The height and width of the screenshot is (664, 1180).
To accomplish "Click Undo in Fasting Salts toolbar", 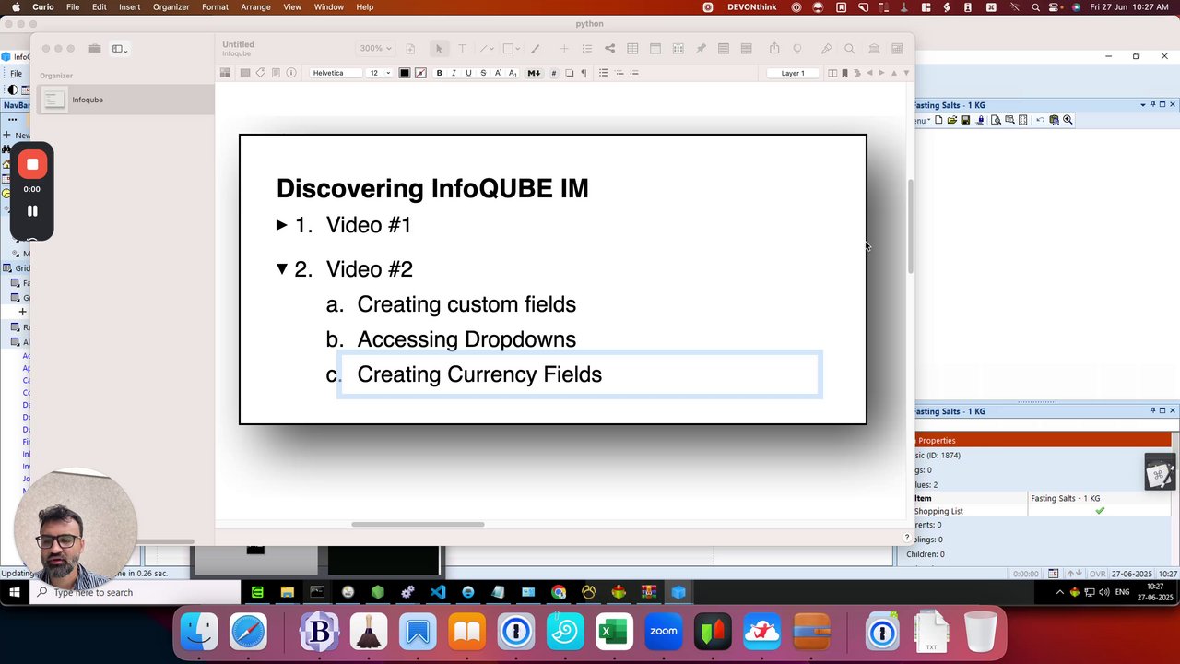I will (x=1041, y=120).
